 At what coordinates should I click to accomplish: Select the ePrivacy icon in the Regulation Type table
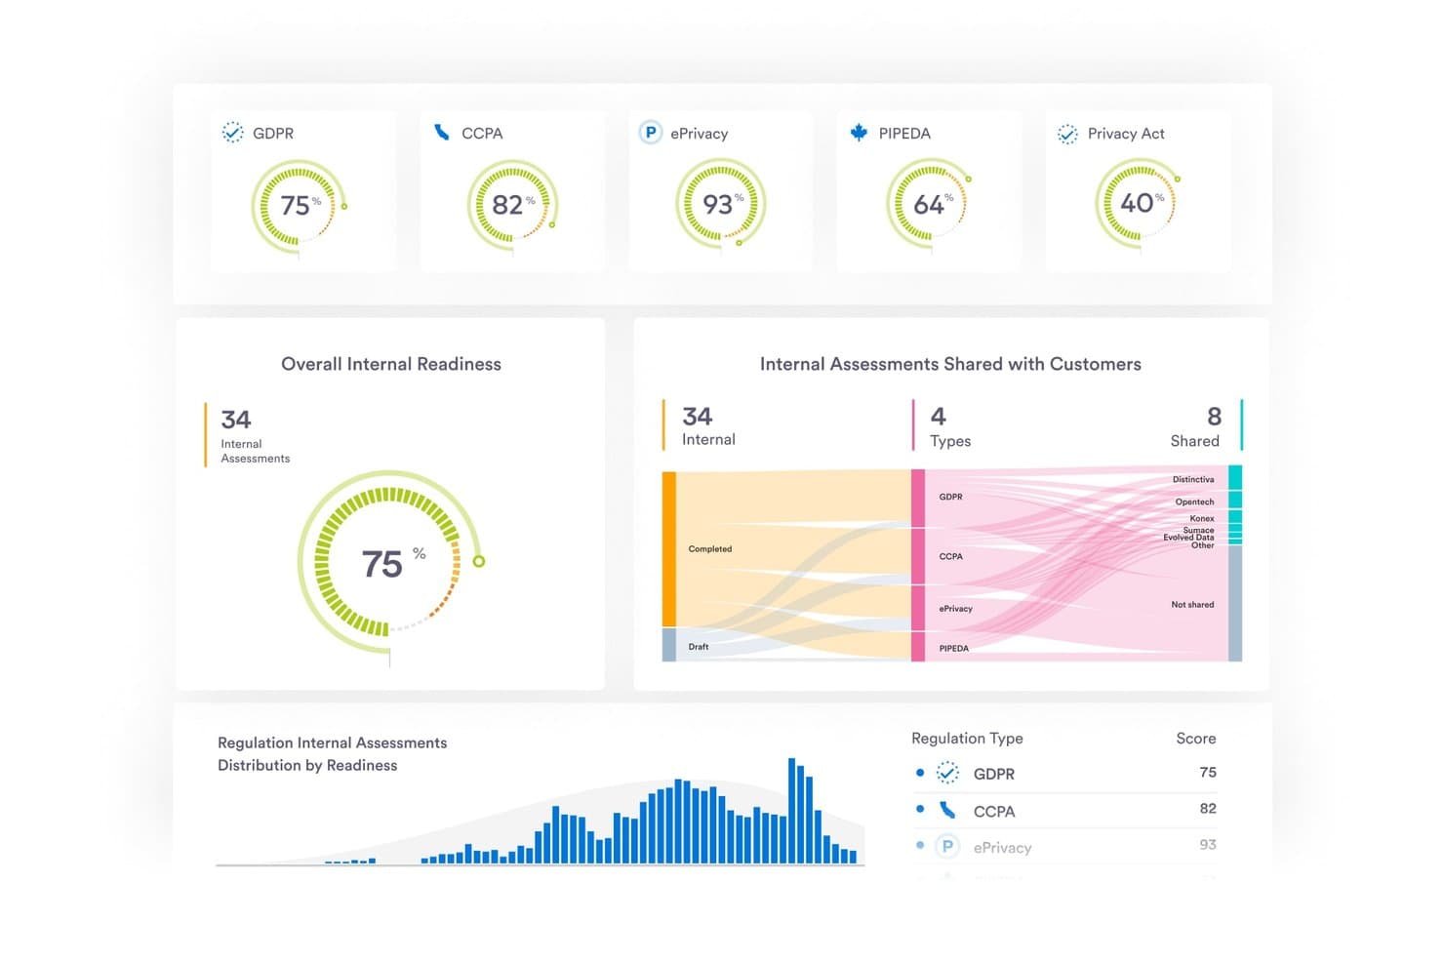(946, 846)
